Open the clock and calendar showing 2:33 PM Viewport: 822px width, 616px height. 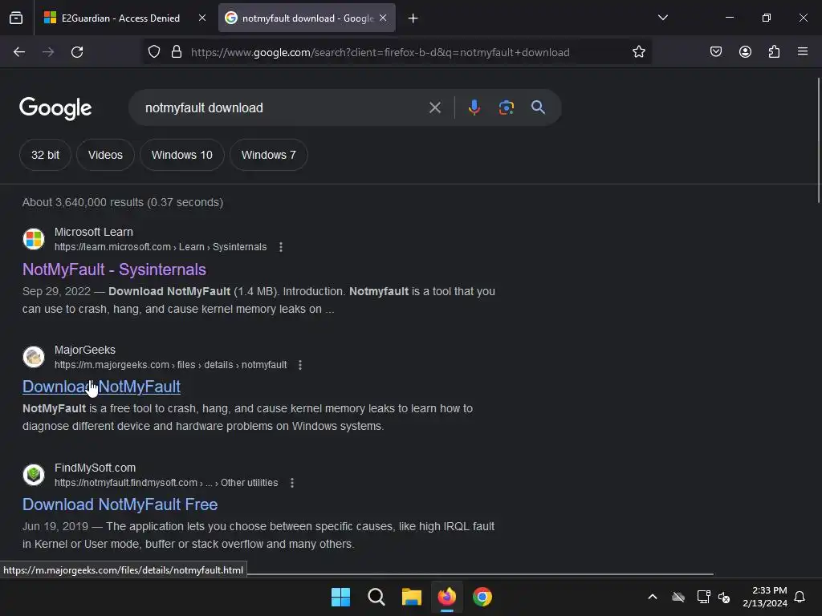point(765,597)
